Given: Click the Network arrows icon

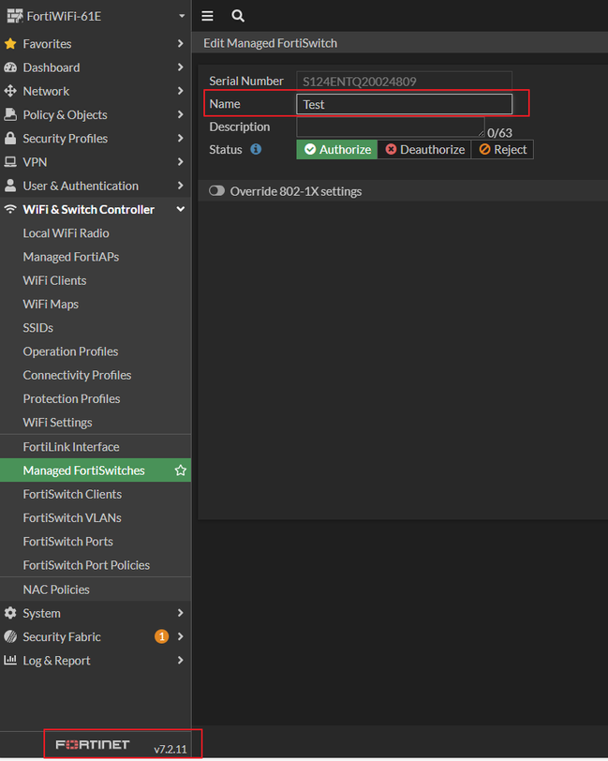Looking at the screenshot, I should click(10, 91).
